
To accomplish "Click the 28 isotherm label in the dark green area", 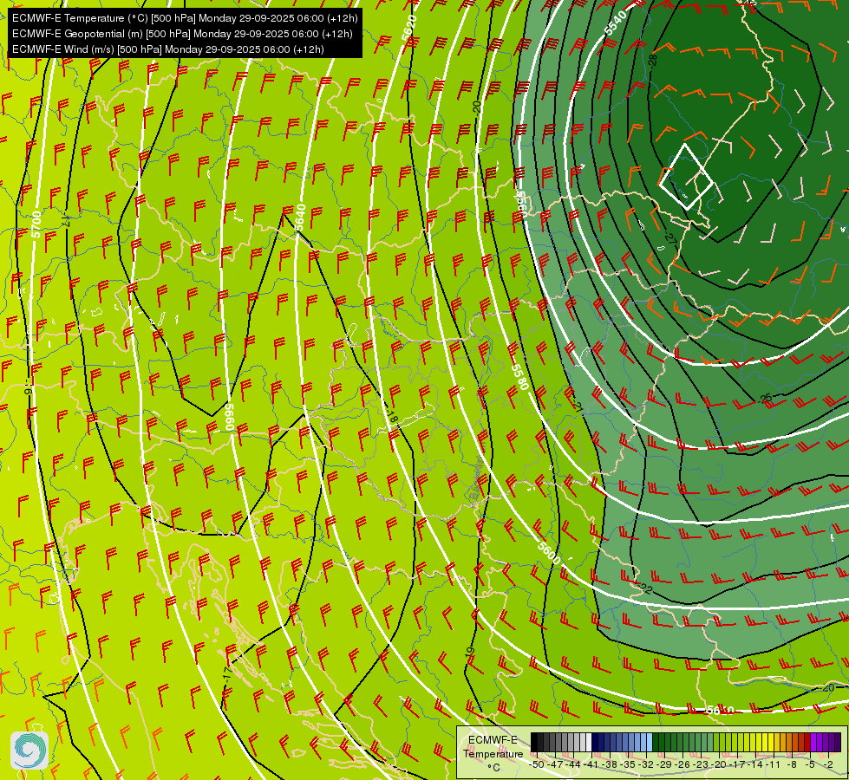I will click(654, 60).
